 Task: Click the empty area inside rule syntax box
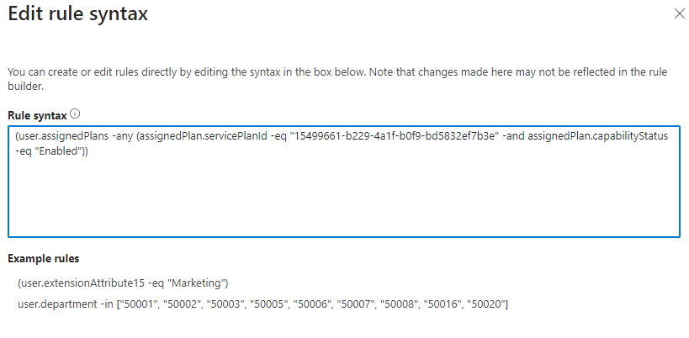click(x=337, y=198)
